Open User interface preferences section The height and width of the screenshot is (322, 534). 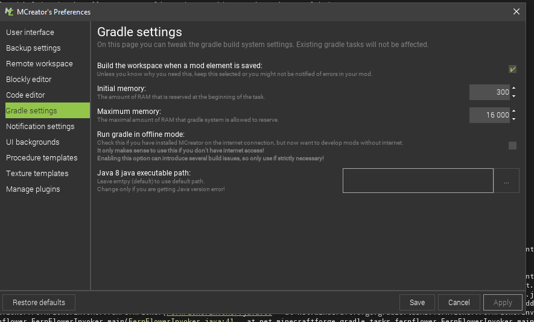point(30,33)
